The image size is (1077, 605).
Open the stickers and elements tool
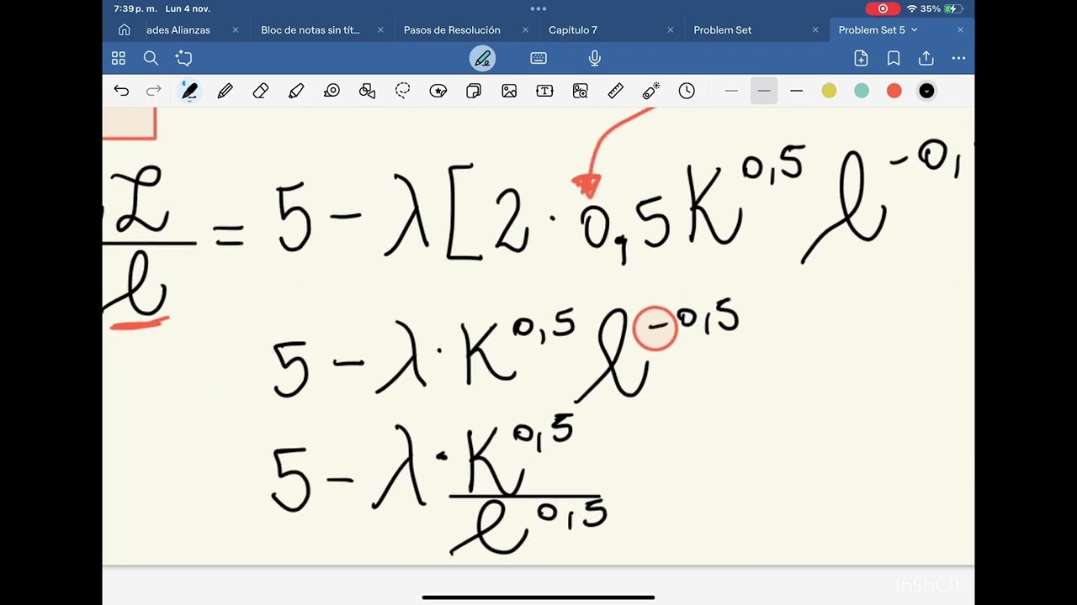pyautogui.click(x=438, y=91)
